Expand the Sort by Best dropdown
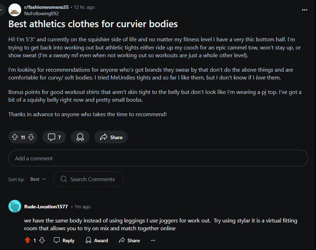This screenshot has height=250, width=316. pos(38,179)
